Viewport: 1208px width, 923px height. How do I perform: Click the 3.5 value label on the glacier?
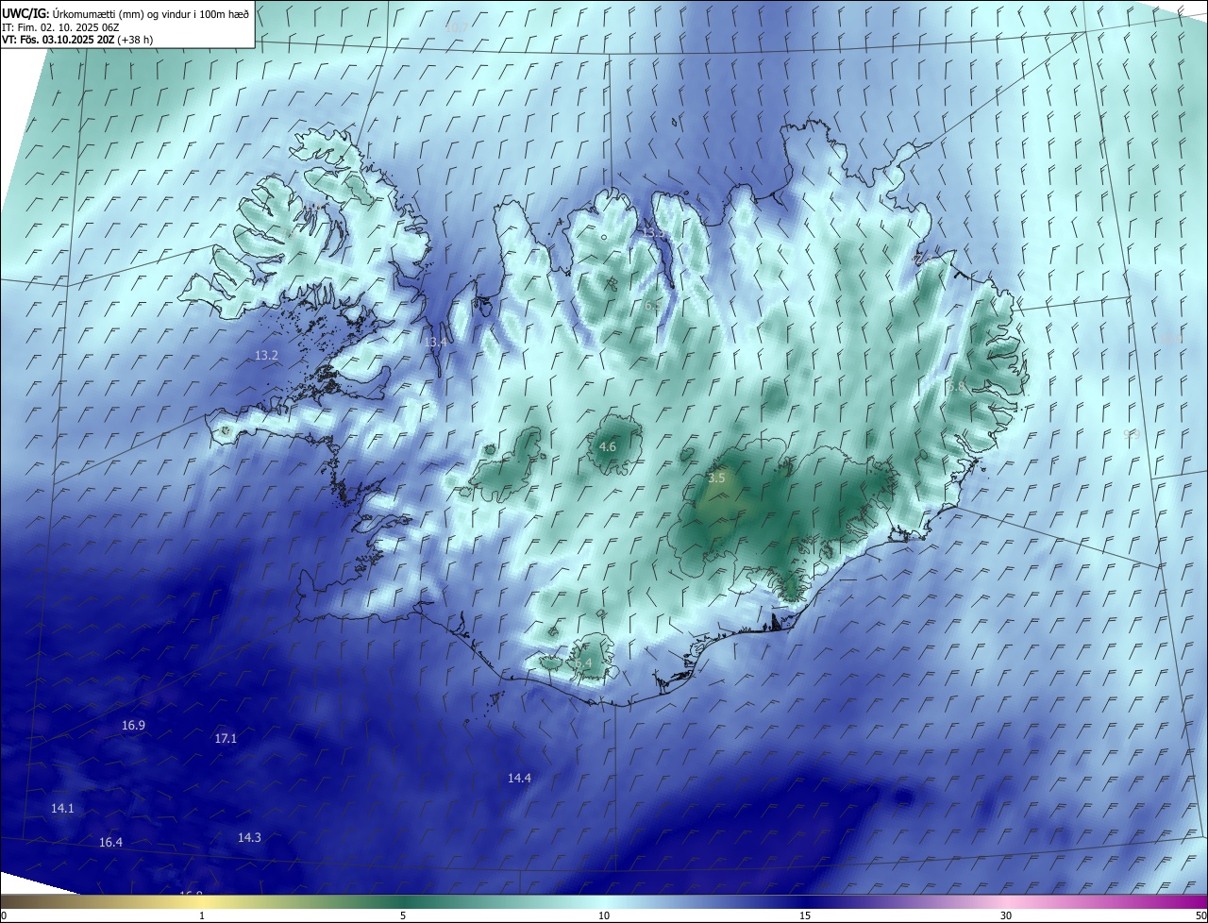[x=716, y=478]
